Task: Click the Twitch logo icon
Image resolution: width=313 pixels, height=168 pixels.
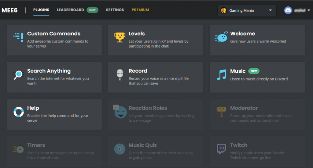Action: tap(221, 149)
